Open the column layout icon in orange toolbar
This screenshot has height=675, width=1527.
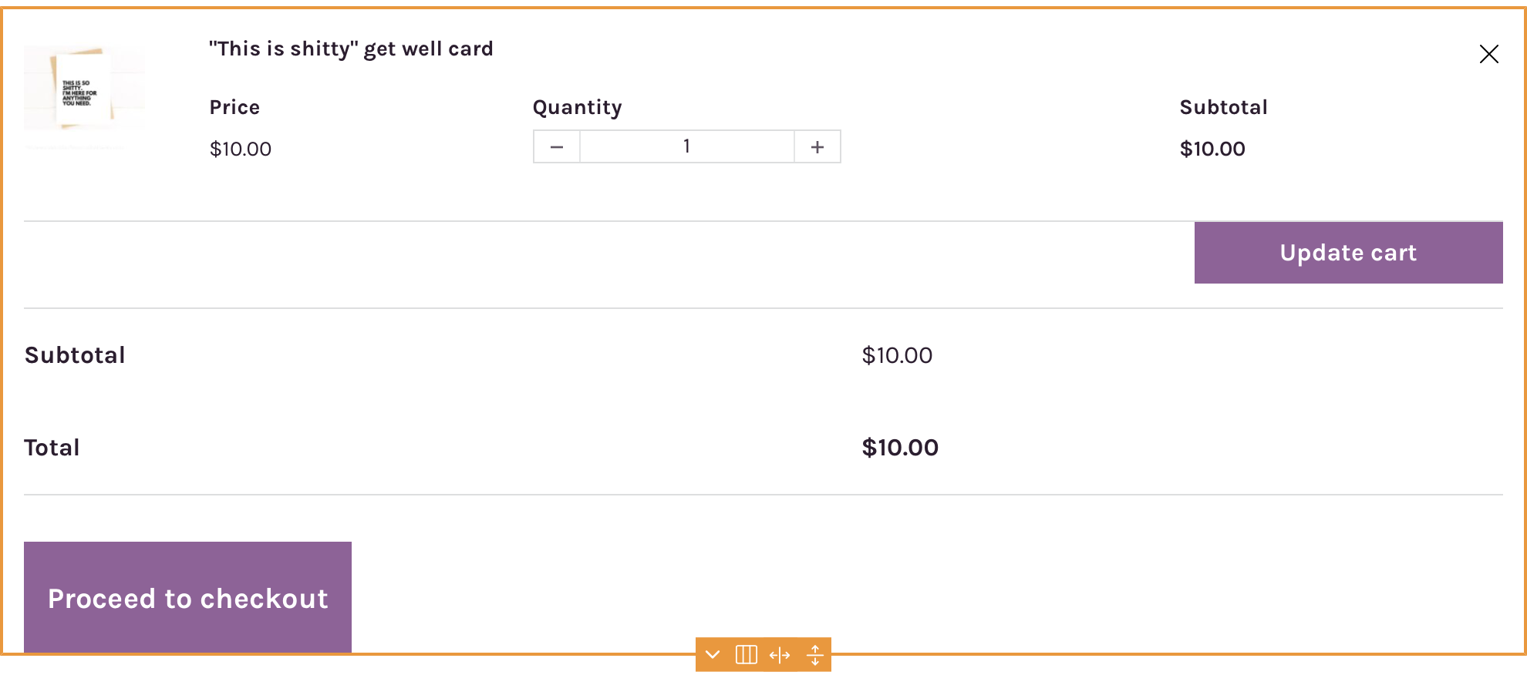click(x=746, y=655)
